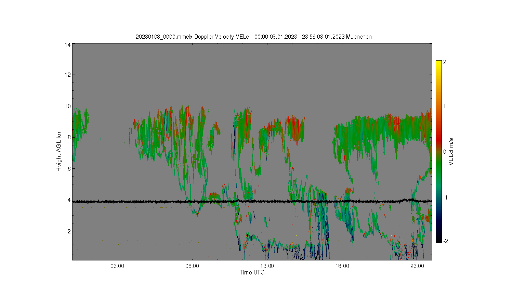Click the height axis label '10'
This screenshot has width=513, height=308.
(x=67, y=106)
